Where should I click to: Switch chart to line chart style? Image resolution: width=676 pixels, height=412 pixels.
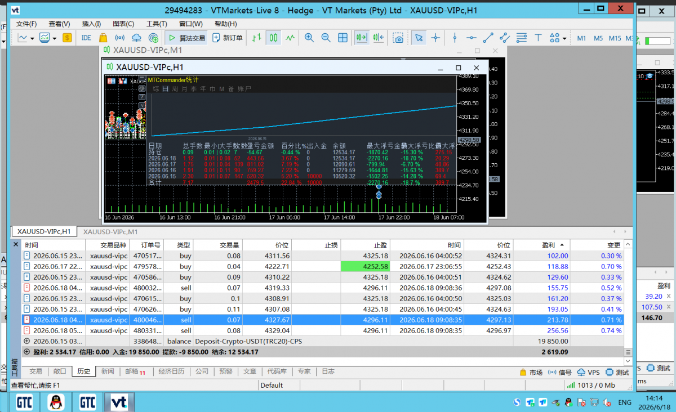[290, 38]
